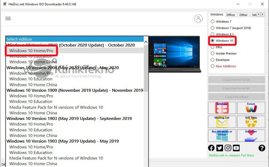Switch to the Other tab

pyautogui.click(x=243, y=15)
